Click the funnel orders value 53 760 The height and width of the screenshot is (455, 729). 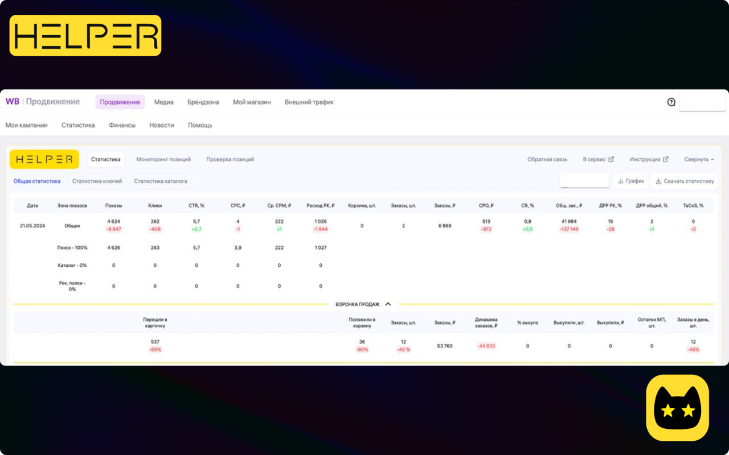coord(445,346)
